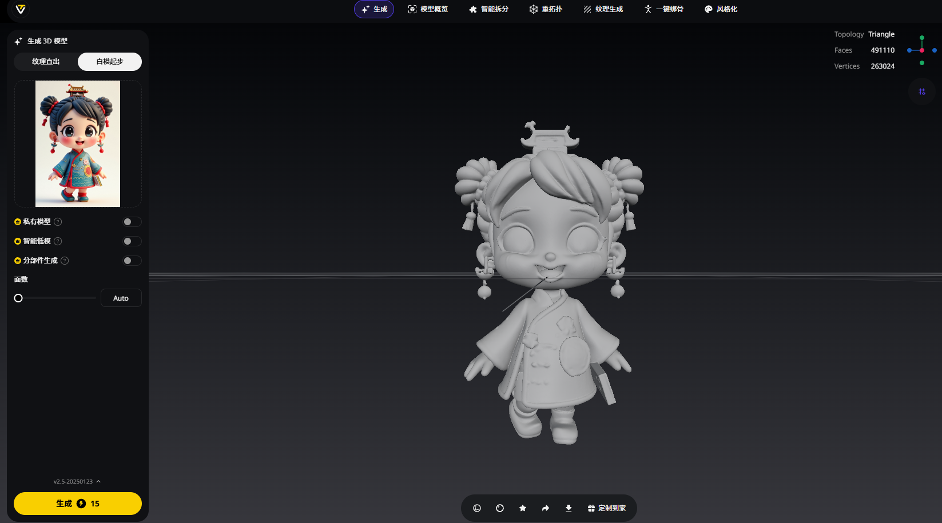Show help for 私有模型
The image size is (942, 523).
click(x=58, y=222)
